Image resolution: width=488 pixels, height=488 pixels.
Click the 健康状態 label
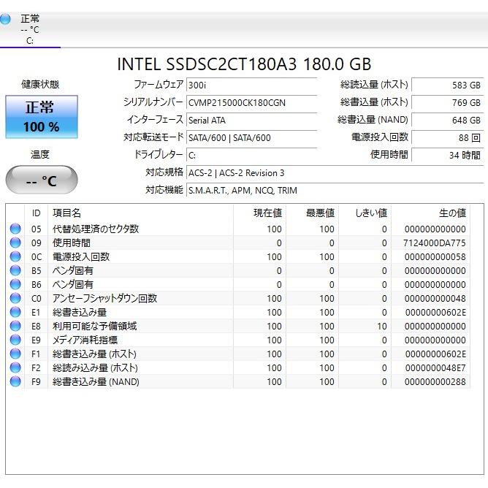click(x=40, y=84)
